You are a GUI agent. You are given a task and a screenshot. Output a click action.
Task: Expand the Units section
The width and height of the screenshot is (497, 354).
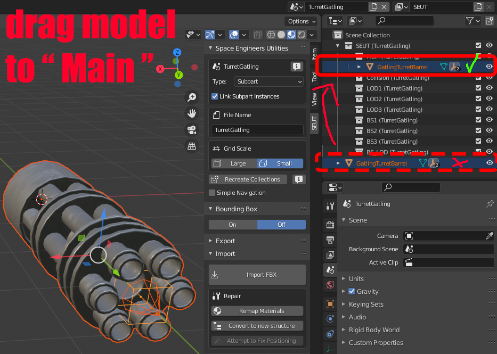point(344,278)
